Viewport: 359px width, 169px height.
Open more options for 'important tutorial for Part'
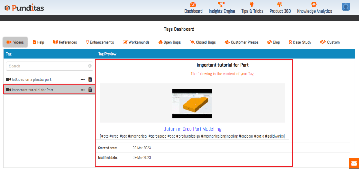[x=83, y=90]
